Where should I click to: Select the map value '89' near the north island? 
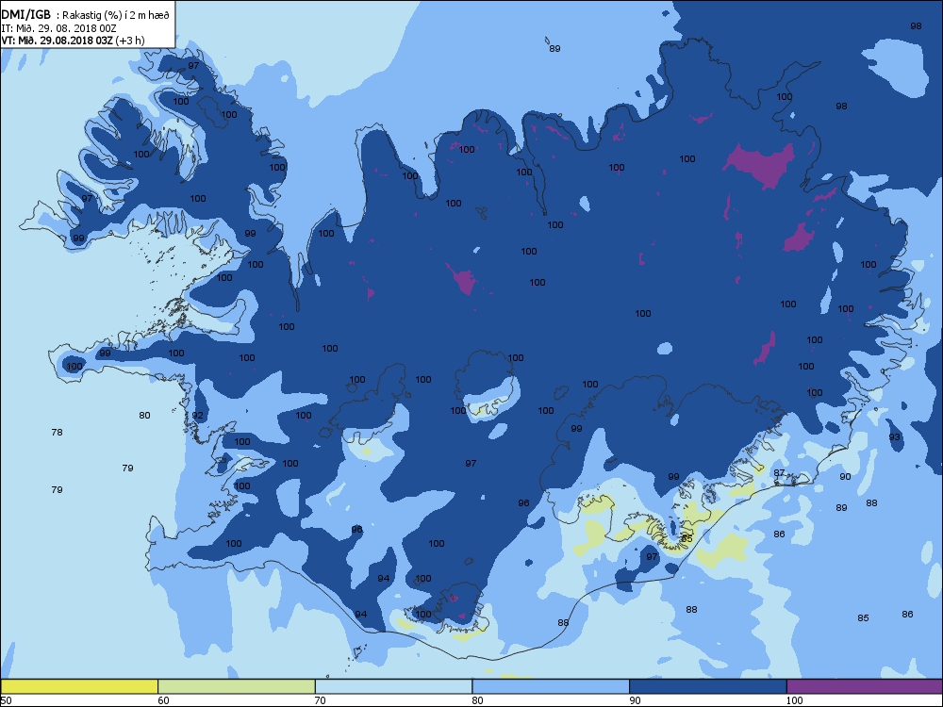[555, 49]
